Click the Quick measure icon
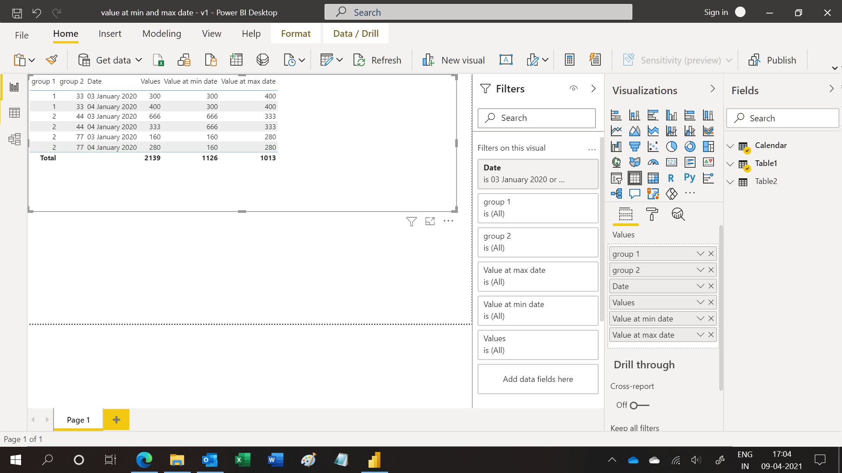This screenshot has width=842, height=473. pyautogui.click(x=595, y=60)
